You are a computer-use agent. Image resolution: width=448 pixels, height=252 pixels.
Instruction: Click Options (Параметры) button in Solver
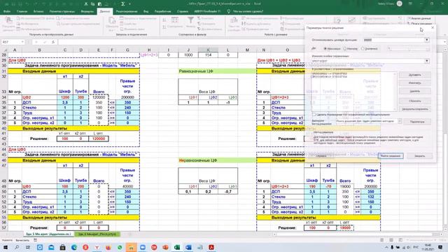(x=417, y=122)
